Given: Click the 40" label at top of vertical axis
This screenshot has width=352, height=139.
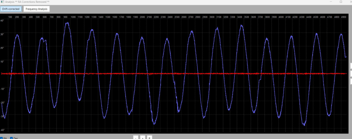Looking at the screenshot, I should (2, 20).
